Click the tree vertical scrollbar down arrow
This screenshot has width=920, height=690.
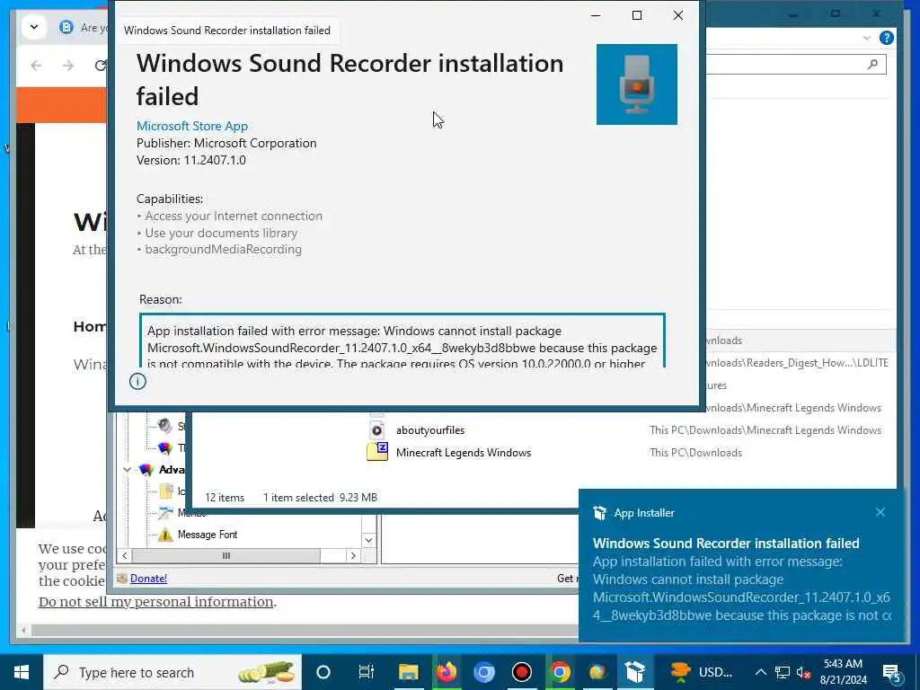click(368, 540)
